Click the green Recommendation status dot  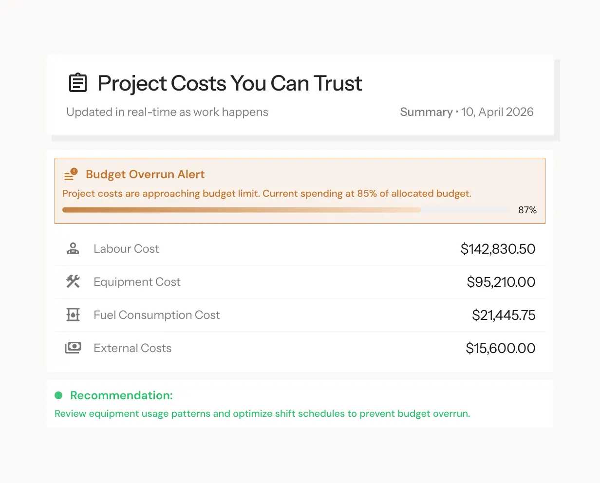58,395
